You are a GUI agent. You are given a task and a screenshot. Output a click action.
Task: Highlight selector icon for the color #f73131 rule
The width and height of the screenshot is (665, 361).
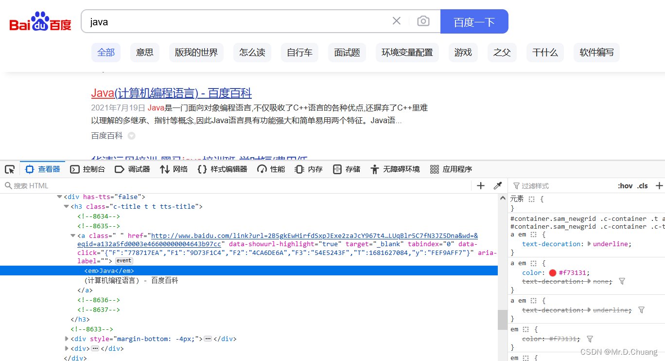[x=533, y=263]
